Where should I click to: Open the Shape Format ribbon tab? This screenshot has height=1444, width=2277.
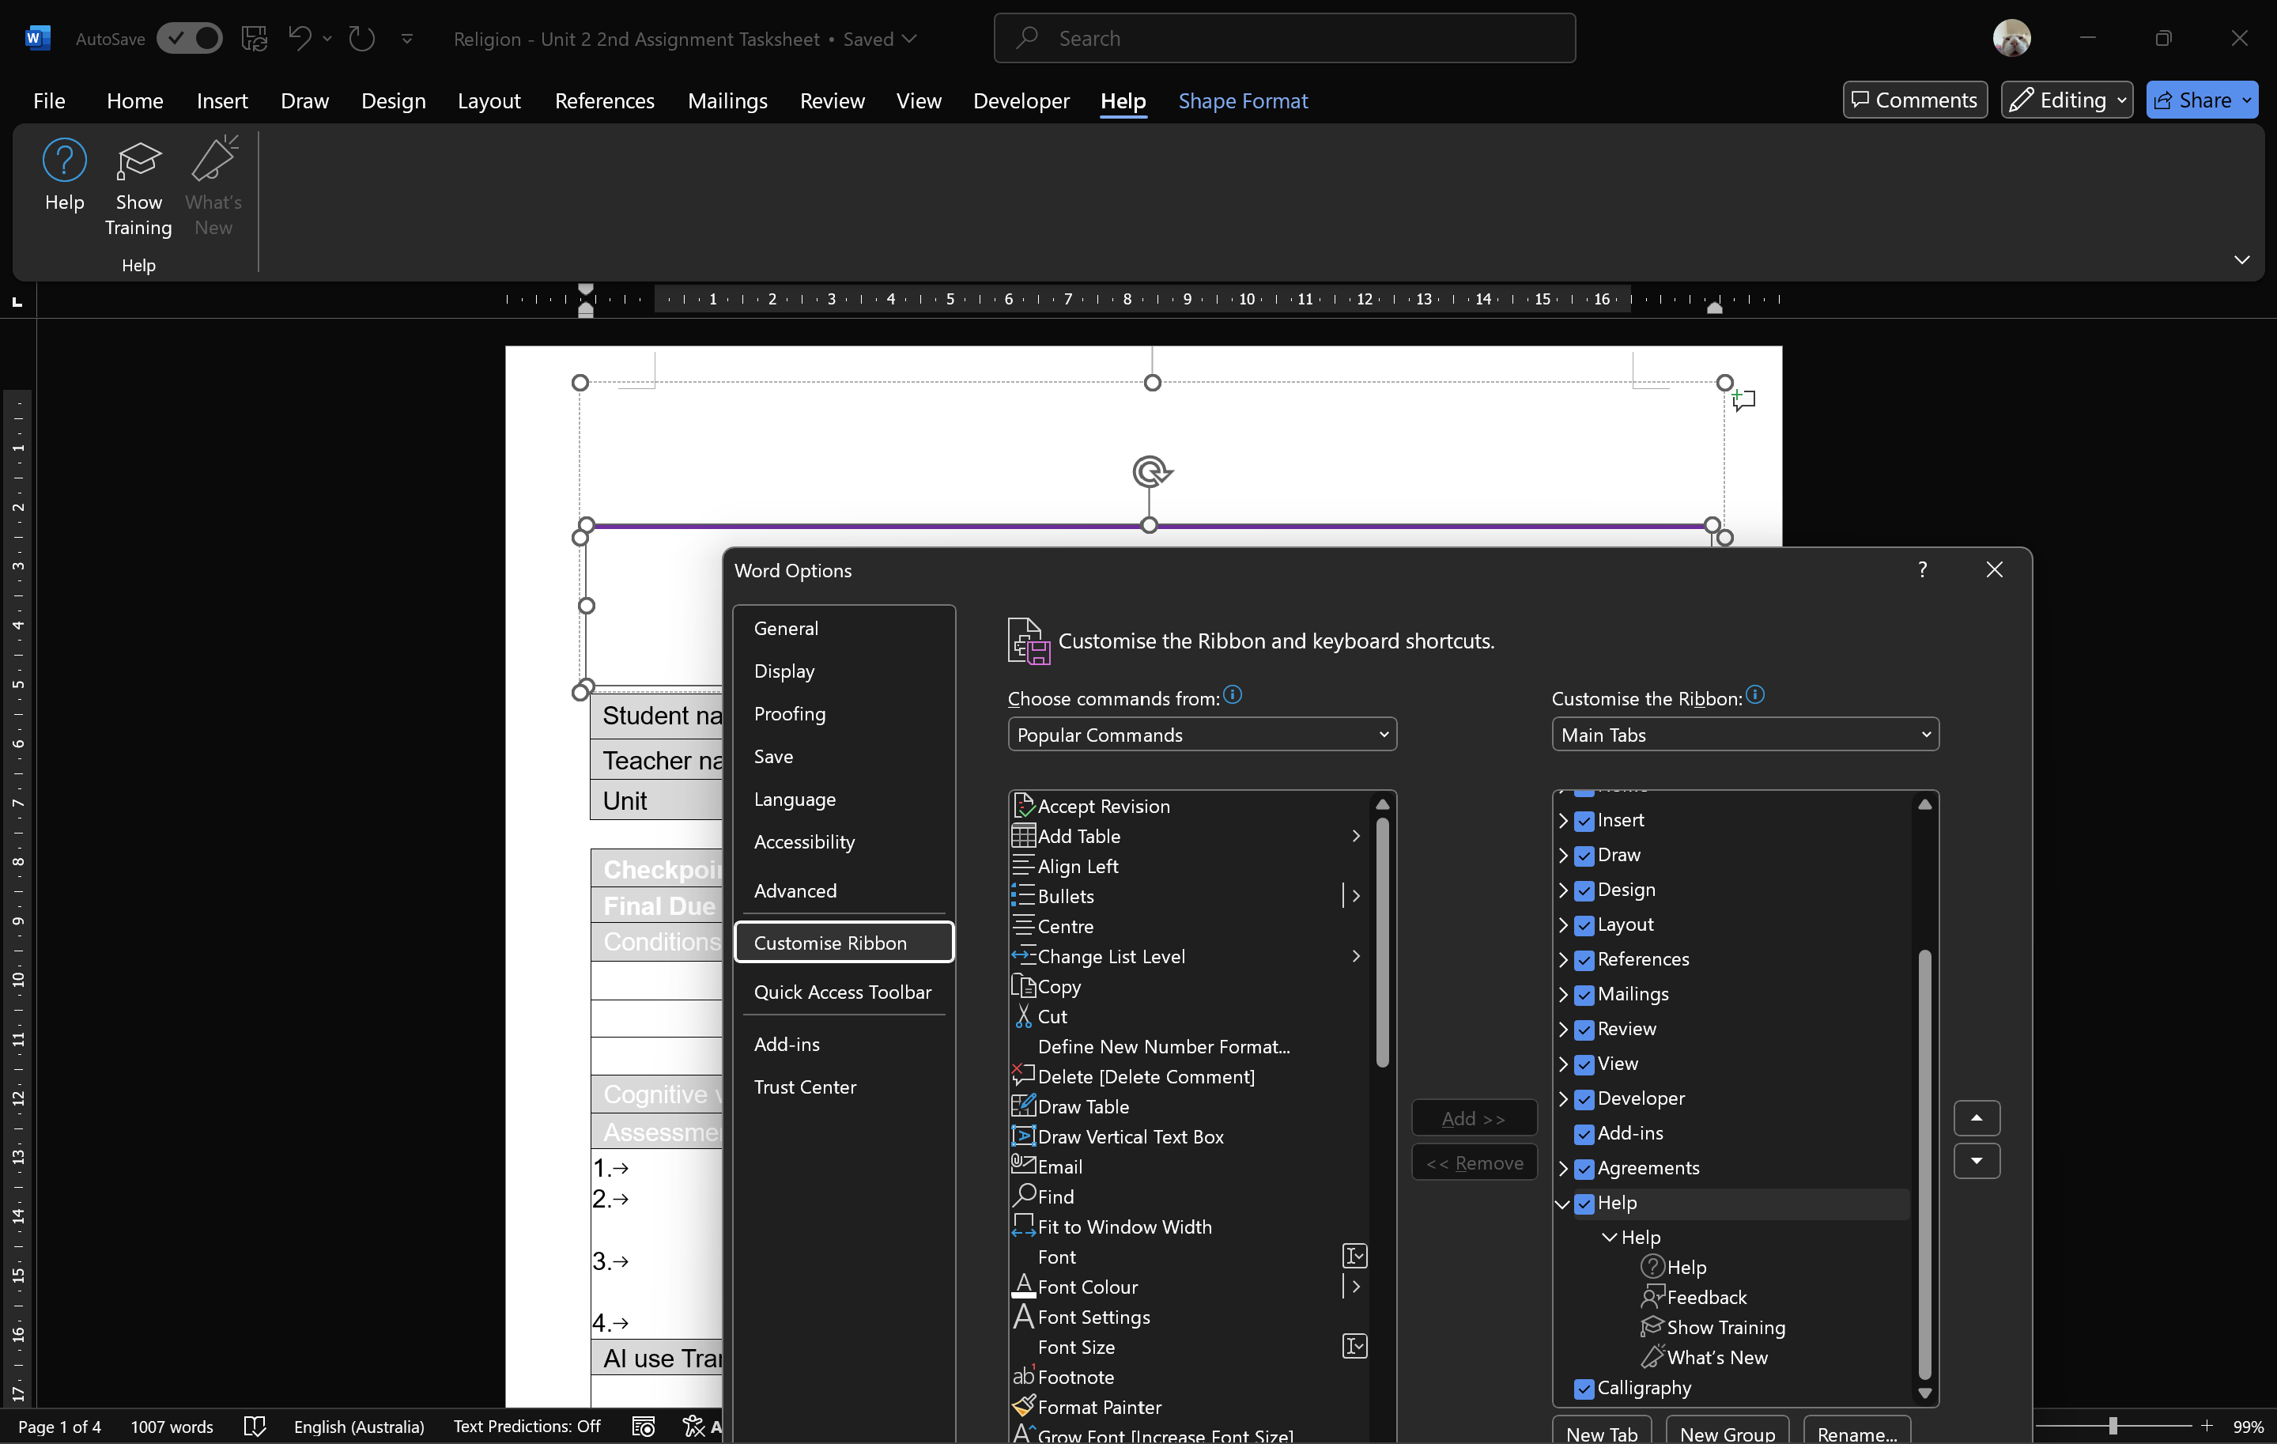click(1243, 100)
